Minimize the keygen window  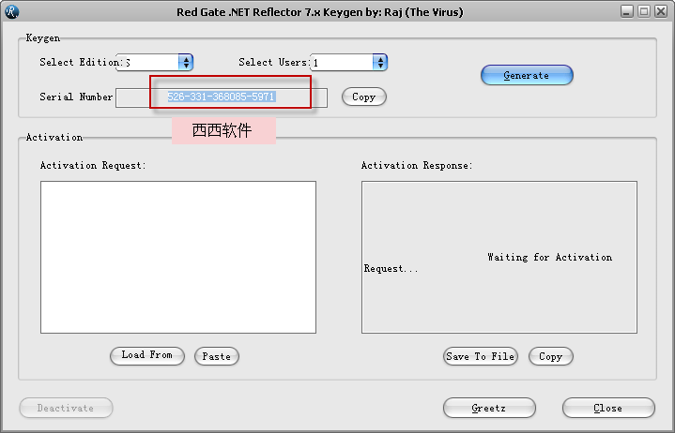coord(627,11)
